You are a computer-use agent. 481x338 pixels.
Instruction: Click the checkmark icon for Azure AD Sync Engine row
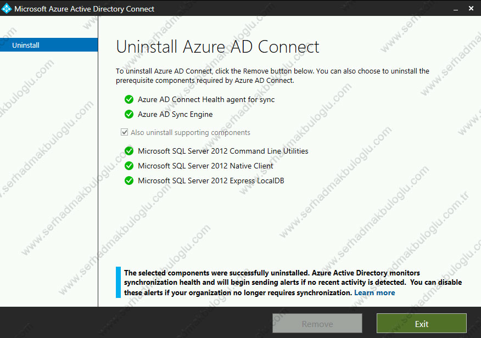coord(129,114)
